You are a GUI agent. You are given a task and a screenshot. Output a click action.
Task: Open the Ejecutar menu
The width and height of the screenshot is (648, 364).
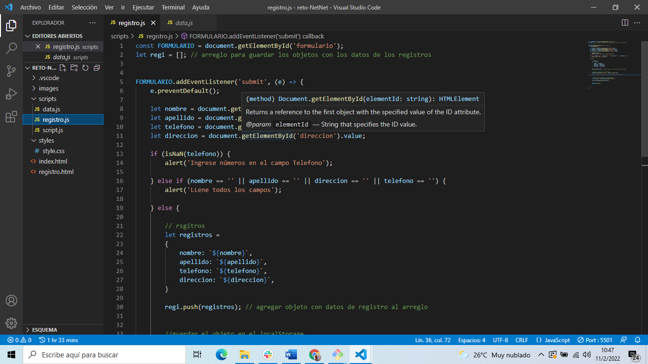coord(143,7)
